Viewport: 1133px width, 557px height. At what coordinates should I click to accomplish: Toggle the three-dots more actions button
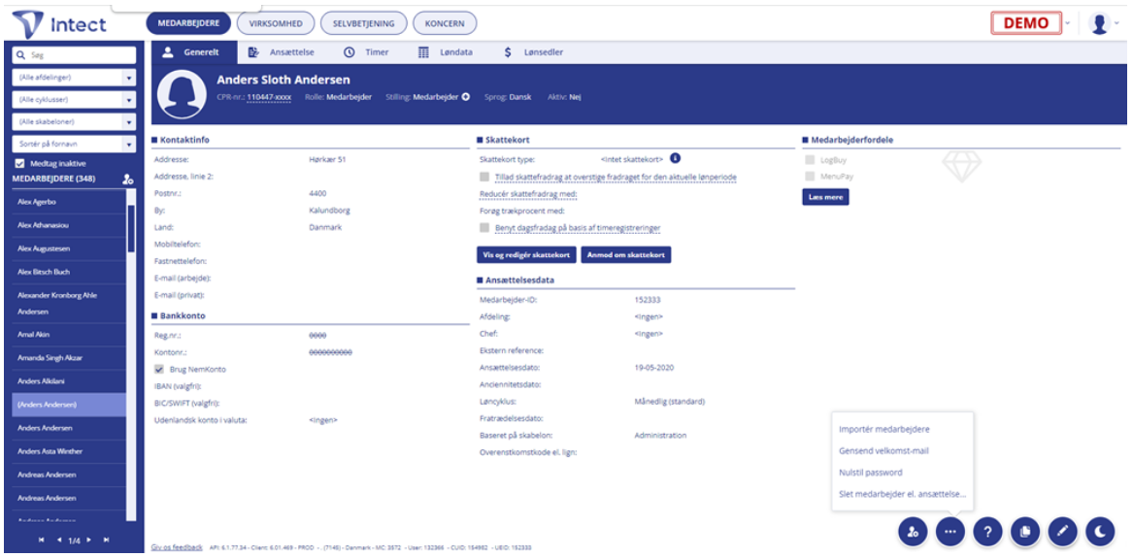(x=950, y=532)
